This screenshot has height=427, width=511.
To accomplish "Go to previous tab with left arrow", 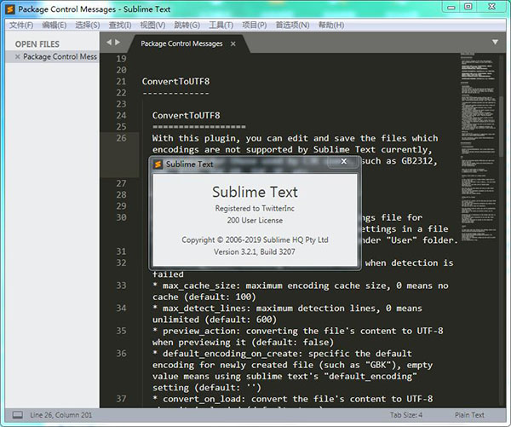I will tap(109, 42).
